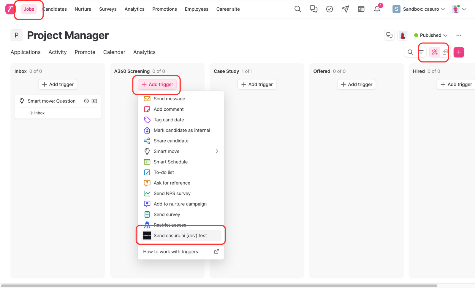Go to the Employees nav item
Screen dimensions: 475x296
click(x=197, y=9)
